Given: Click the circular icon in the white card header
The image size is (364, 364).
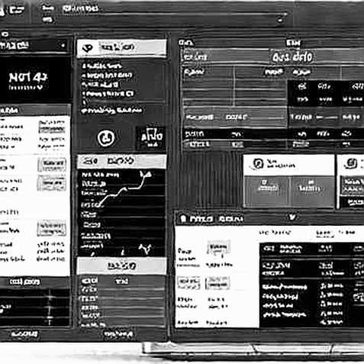Looking at the screenshot, I should pos(258,163).
